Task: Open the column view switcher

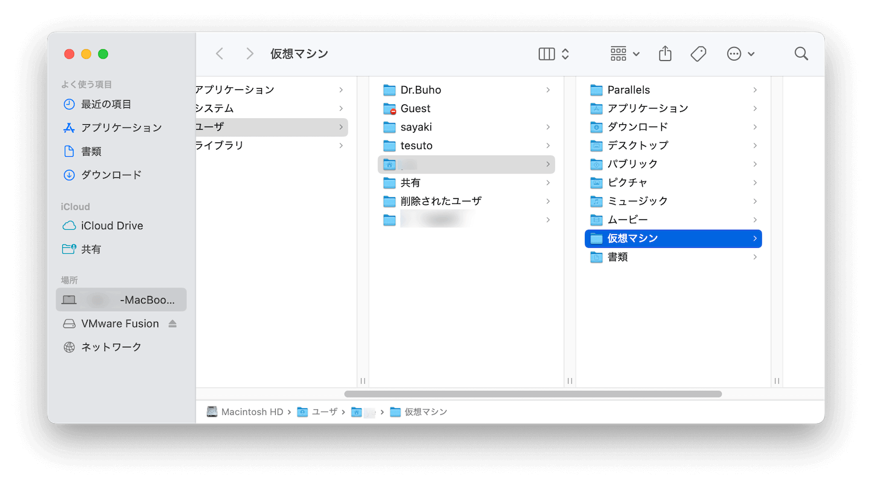Action: (x=553, y=54)
